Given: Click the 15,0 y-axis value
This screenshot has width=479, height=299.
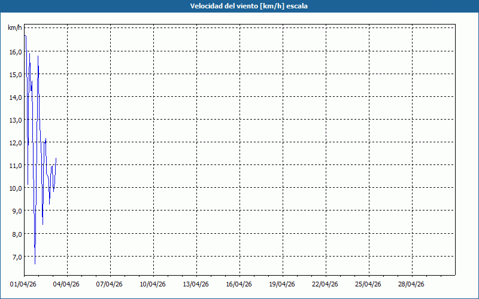Looking at the screenshot, I should click(16, 75).
